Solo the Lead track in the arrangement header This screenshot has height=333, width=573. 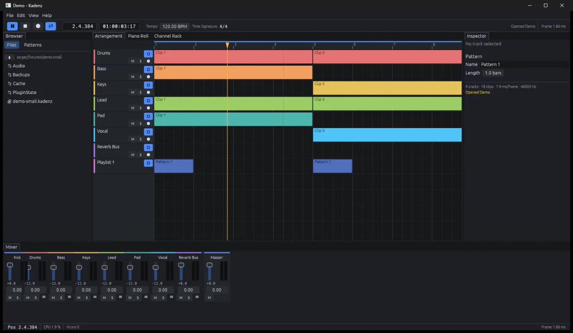(x=140, y=108)
